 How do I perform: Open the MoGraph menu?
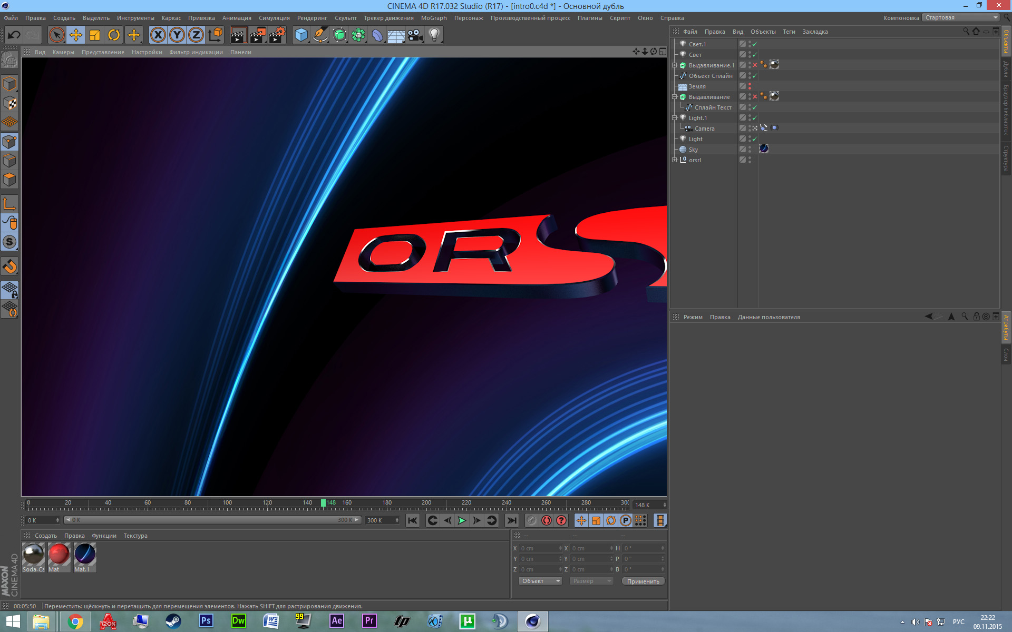pos(433,18)
